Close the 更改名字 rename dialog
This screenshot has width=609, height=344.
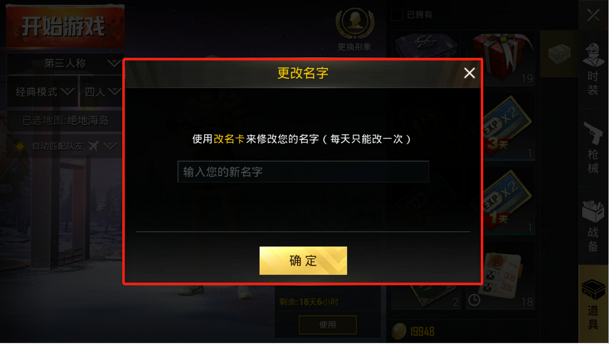click(x=469, y=73)
